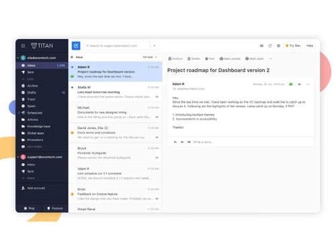Viewport: 336px width, 252px height.
Task: Delete the open email from toolbar
Action: point(194,58)
